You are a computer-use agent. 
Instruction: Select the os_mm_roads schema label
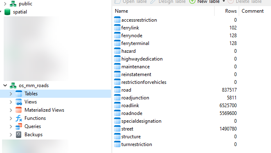click(34, 85)
